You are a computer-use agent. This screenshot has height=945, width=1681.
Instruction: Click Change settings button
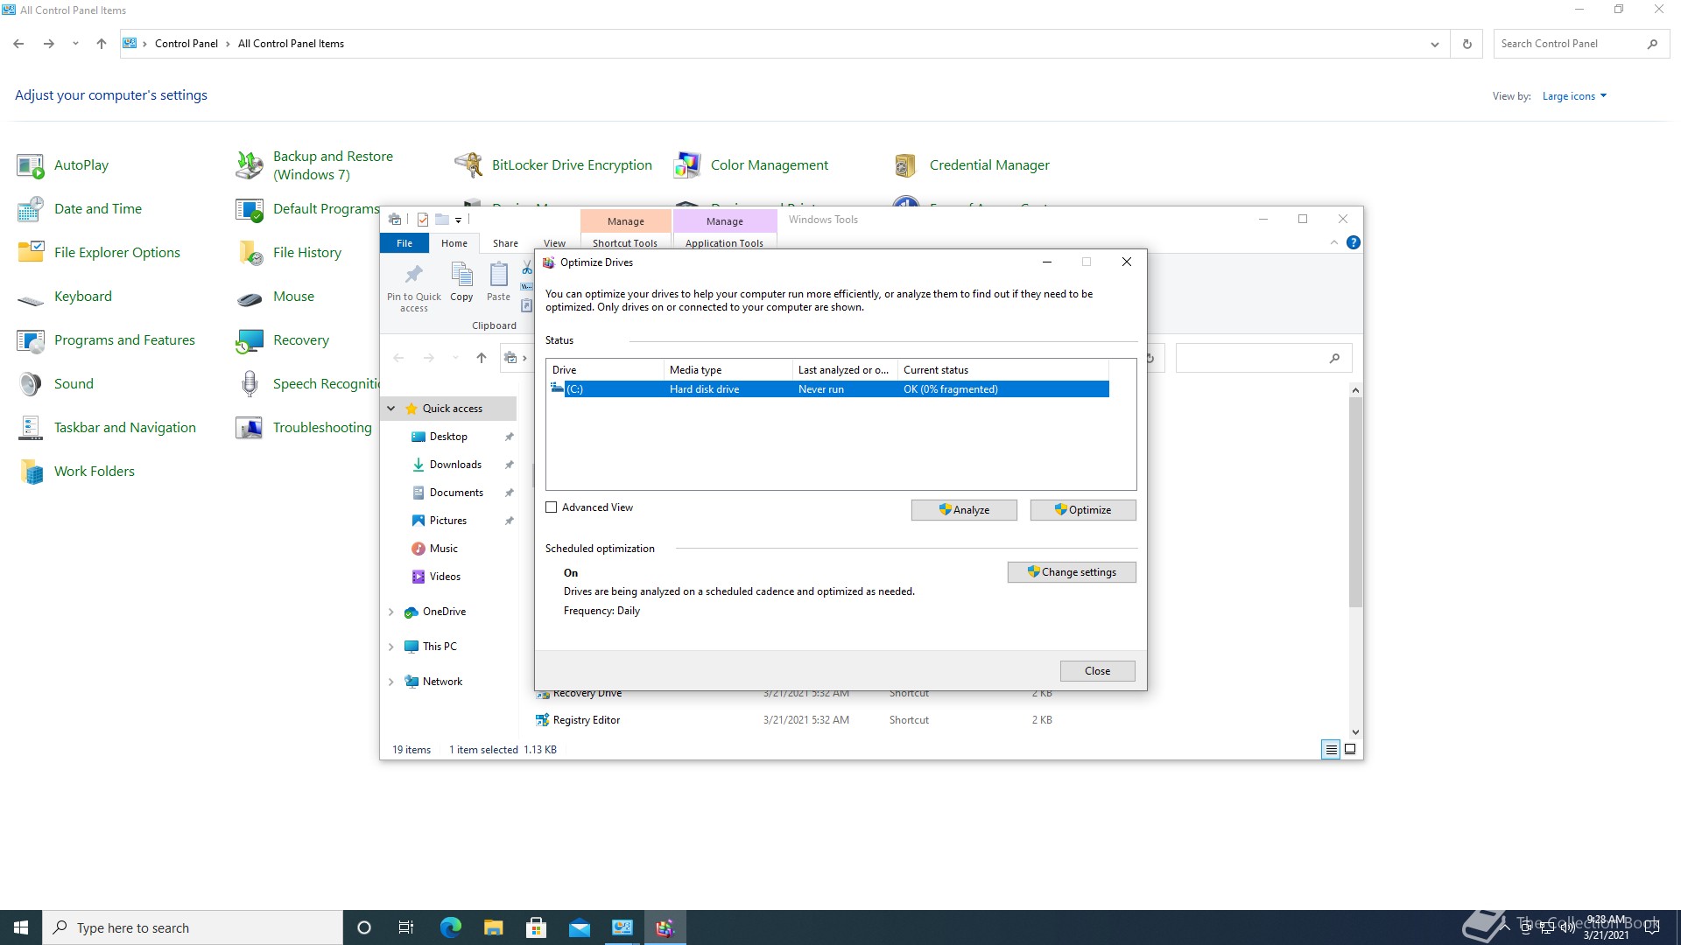point(1072,572)
